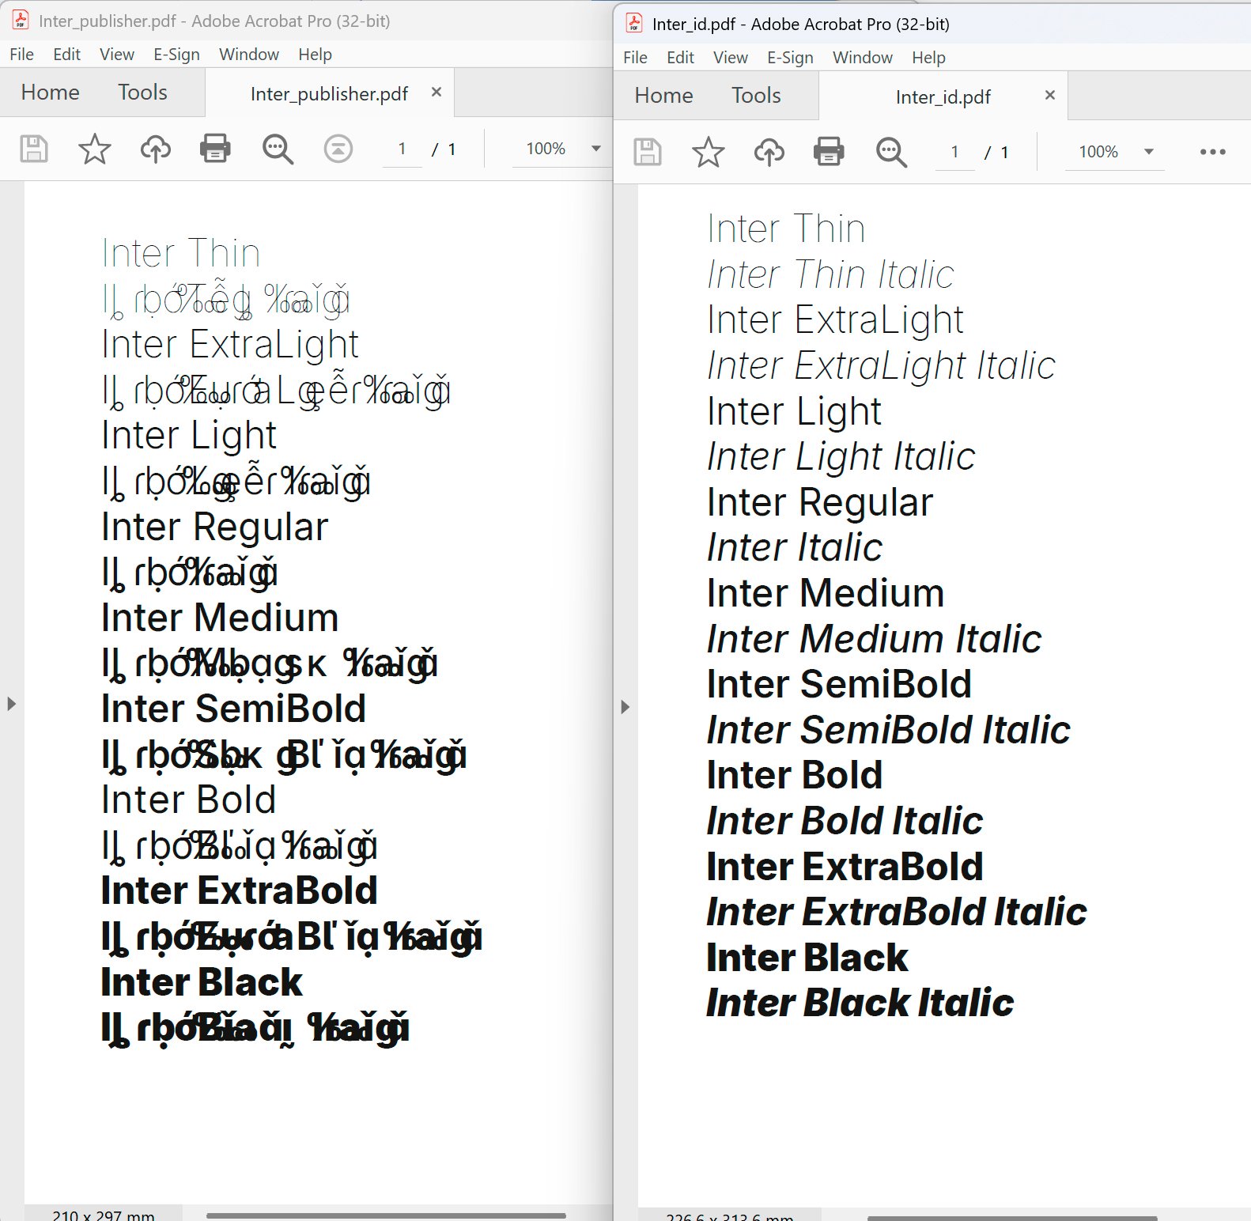Screen dimensions: 1251x1221
Task: Switch to Tools tab in Inter_id window
Action: pyautogui.click(x=756, y=96)
